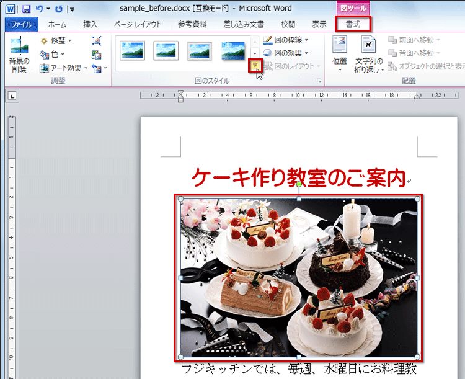Apply the third picture style thumbnail
Image resolution: width=465 pixels, height=379 pixels.
pyautogui.click(x=199, y=51)
